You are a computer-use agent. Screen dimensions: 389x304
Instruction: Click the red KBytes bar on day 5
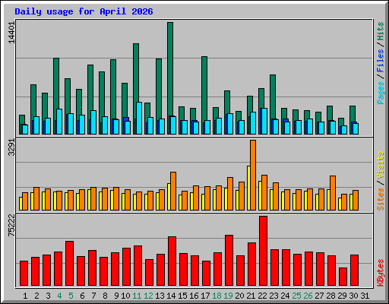pyautogui.click(x=69, y=264)
